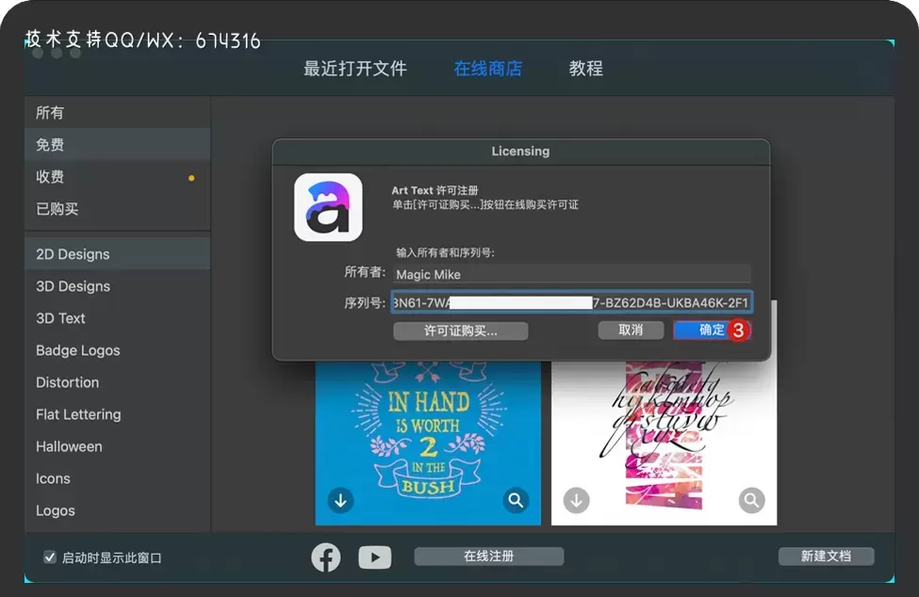919x597 pixels.
Task: Switch to the 最近打开文件 tab
Action: [355, 68]
